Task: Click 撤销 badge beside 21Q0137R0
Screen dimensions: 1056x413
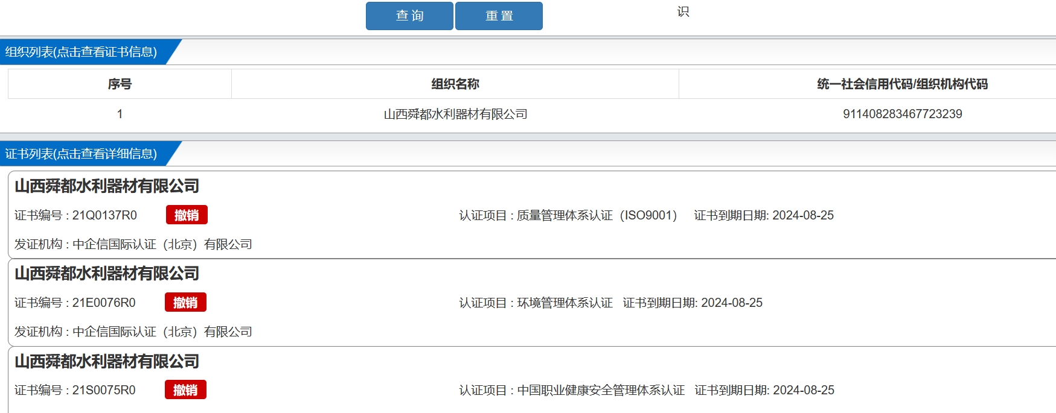Action: point(187,215)
